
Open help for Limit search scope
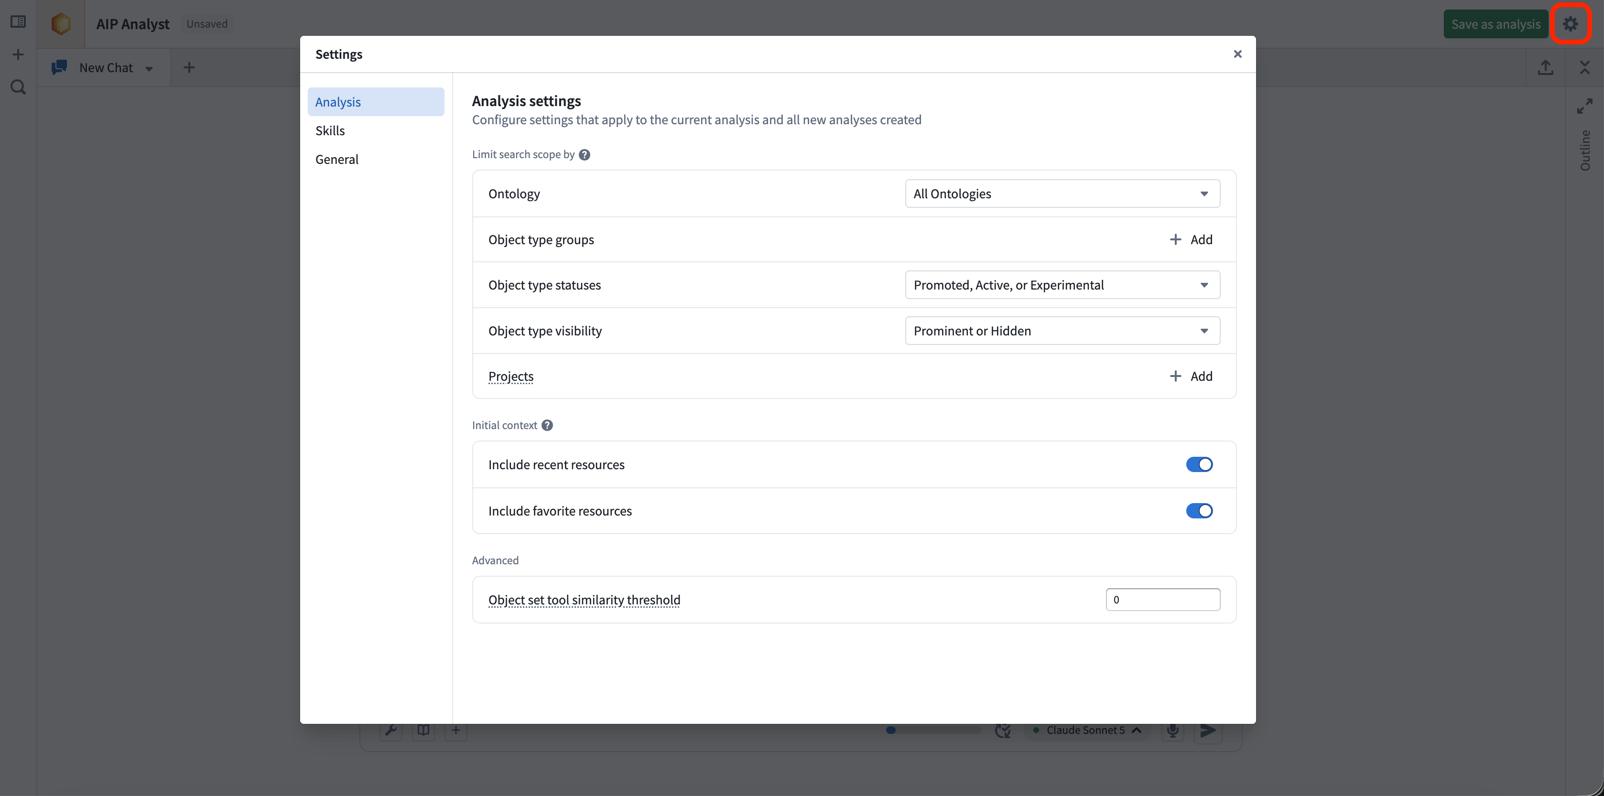[x=584, y=154]
